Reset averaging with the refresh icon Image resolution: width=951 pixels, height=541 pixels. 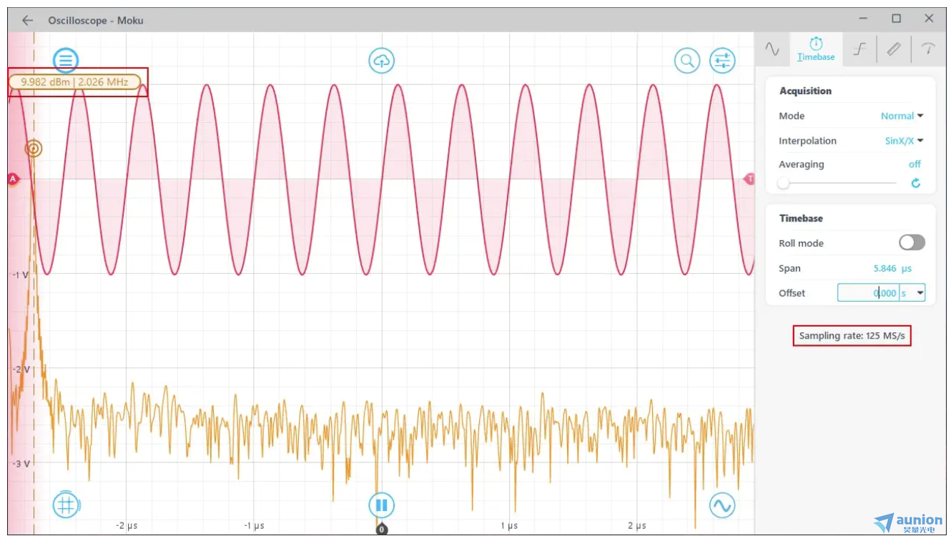tap(916, 183)
